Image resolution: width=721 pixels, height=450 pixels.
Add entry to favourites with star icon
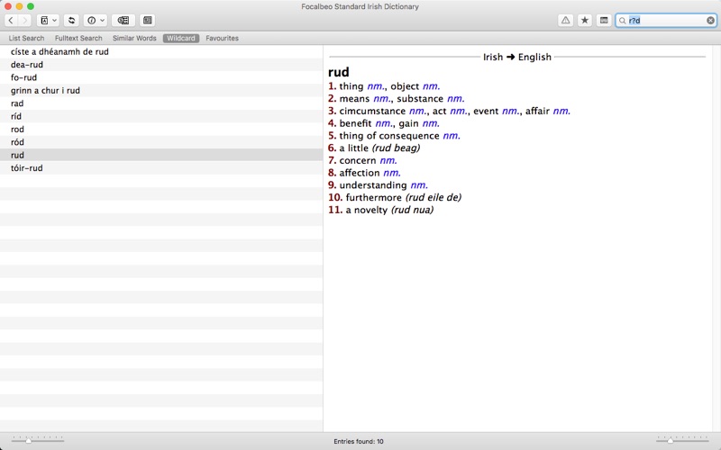(584, 20)
